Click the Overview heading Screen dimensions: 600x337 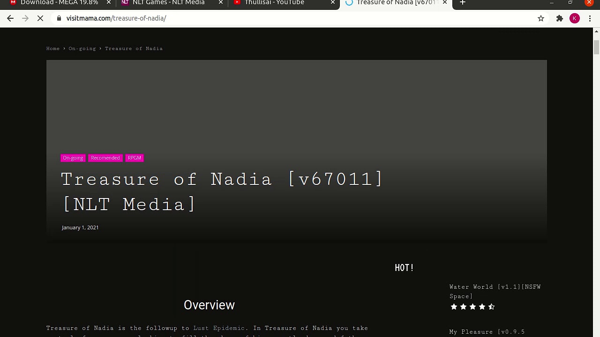coord(209,305)
